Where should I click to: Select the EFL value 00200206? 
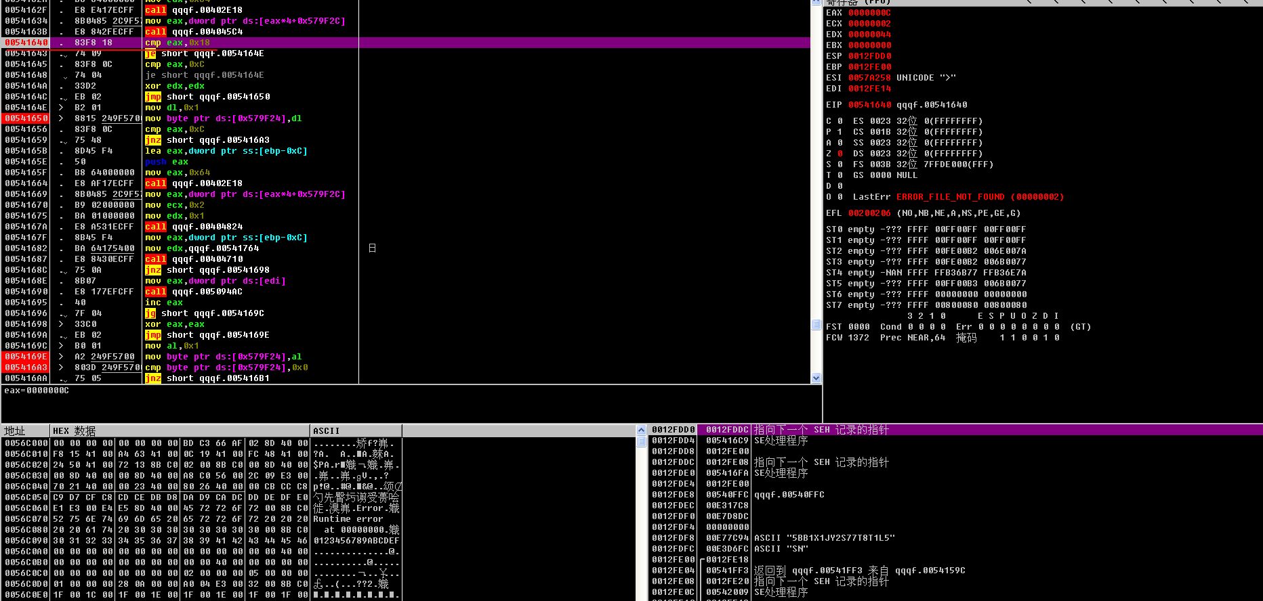[869, 213]
